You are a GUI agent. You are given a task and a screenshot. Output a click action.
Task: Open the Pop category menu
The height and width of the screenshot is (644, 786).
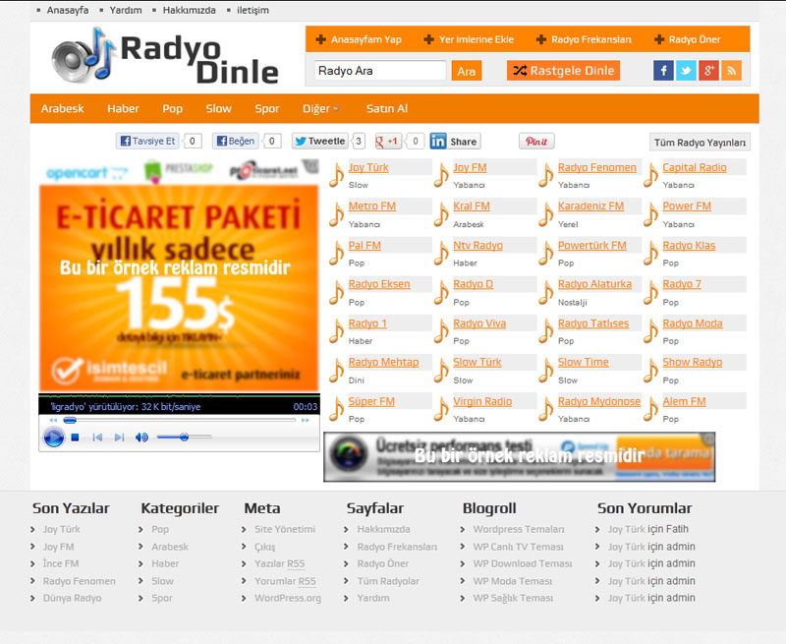[173, 108]
